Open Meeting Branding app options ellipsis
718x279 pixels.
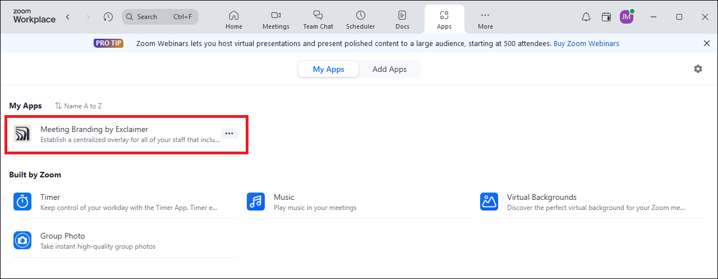[229, 134]
